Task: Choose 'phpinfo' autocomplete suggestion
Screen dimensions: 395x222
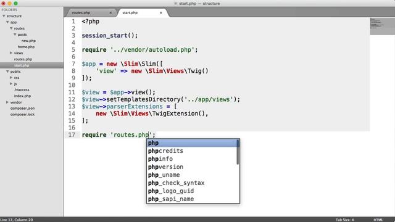Action: 191,159
